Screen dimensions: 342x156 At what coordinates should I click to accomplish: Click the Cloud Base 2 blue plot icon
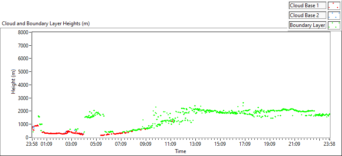coord(334,15)
